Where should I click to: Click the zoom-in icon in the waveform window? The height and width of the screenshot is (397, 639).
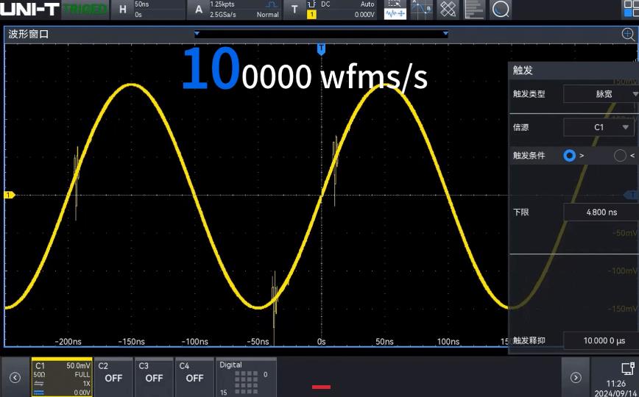coord(628,34)
